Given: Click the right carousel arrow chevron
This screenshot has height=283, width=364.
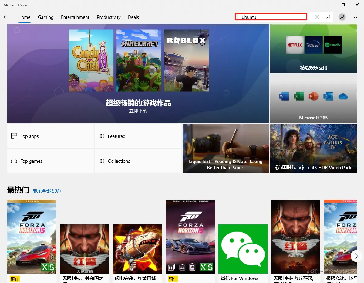Looking at the screenshot, I should (x=356, y=256).
